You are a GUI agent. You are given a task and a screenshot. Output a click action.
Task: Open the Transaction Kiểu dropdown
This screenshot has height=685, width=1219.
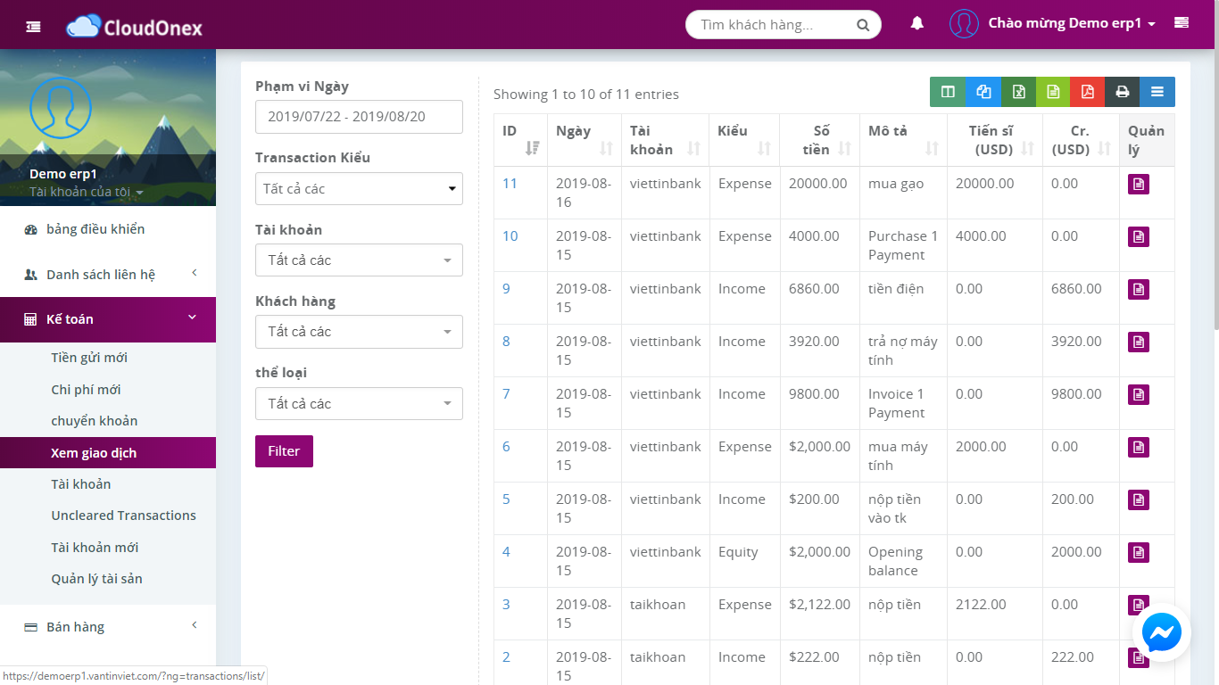pos(359,188)
